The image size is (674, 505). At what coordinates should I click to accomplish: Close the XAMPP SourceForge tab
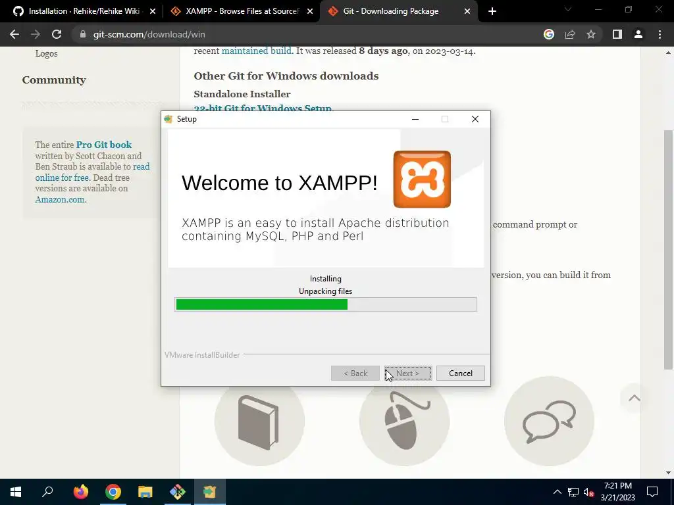click(x=310, y=11)
